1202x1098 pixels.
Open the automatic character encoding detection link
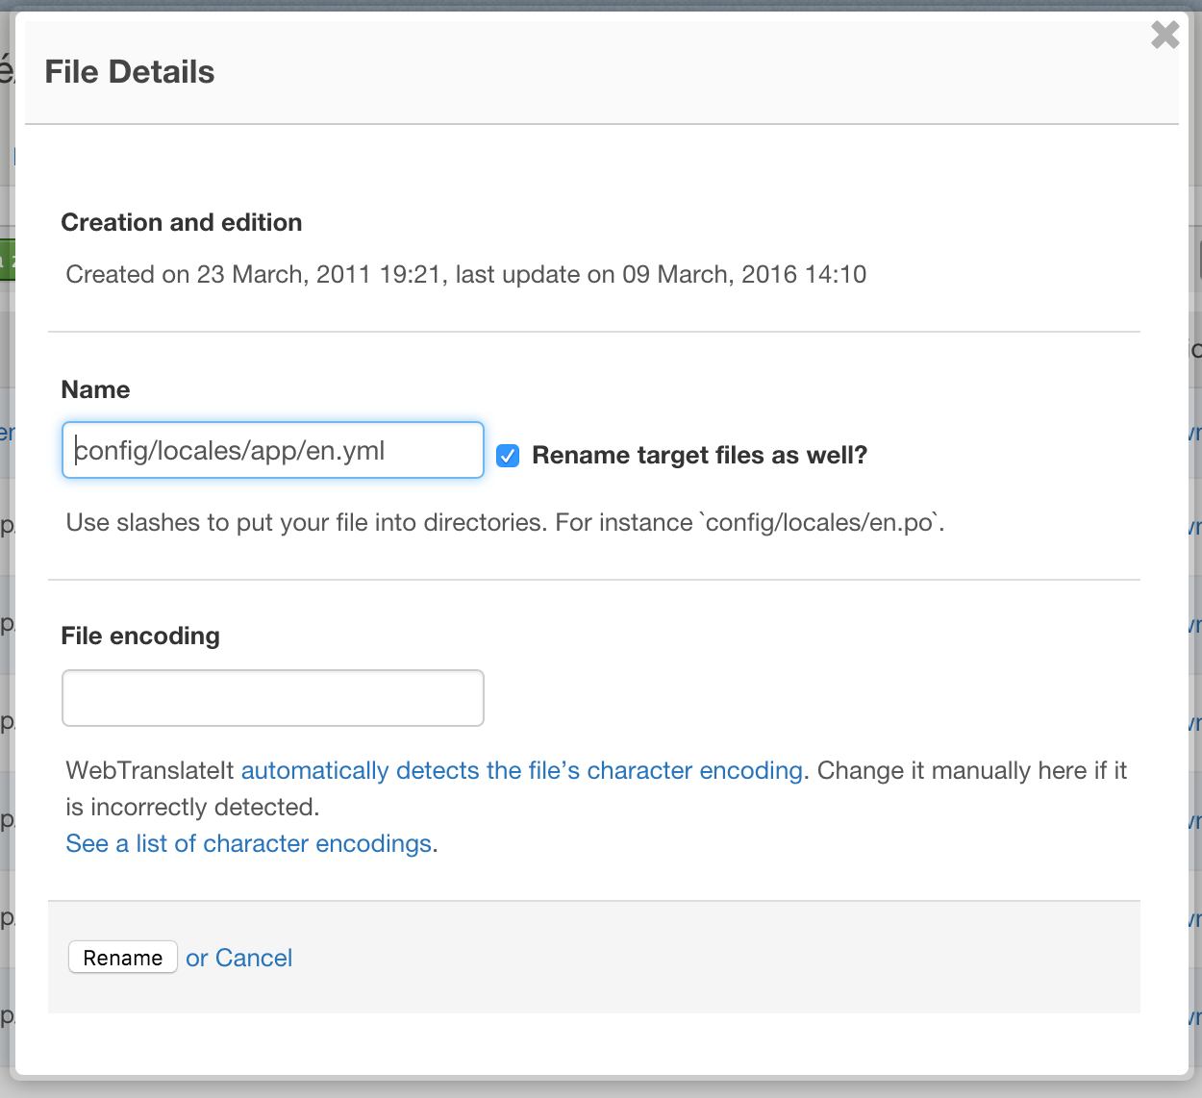click(x=521, y=771)
